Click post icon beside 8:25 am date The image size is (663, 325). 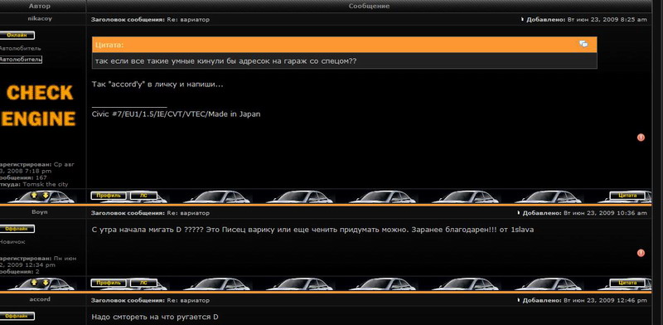pyautogui.click(x=523, y=19)
